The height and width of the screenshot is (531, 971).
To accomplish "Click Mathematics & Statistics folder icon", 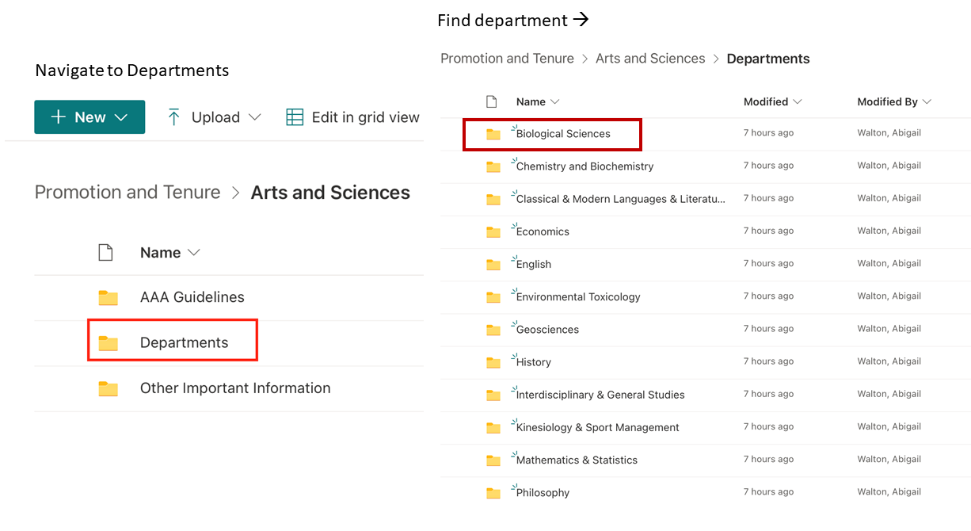I will pos(493,460).
